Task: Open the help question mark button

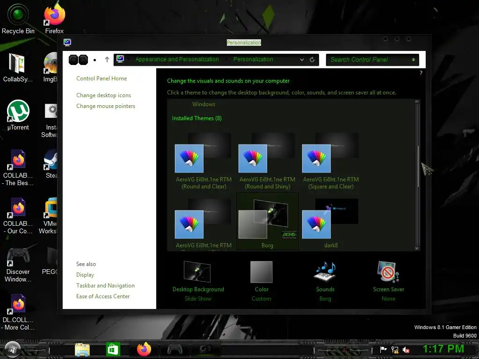Action: [421, 73]
